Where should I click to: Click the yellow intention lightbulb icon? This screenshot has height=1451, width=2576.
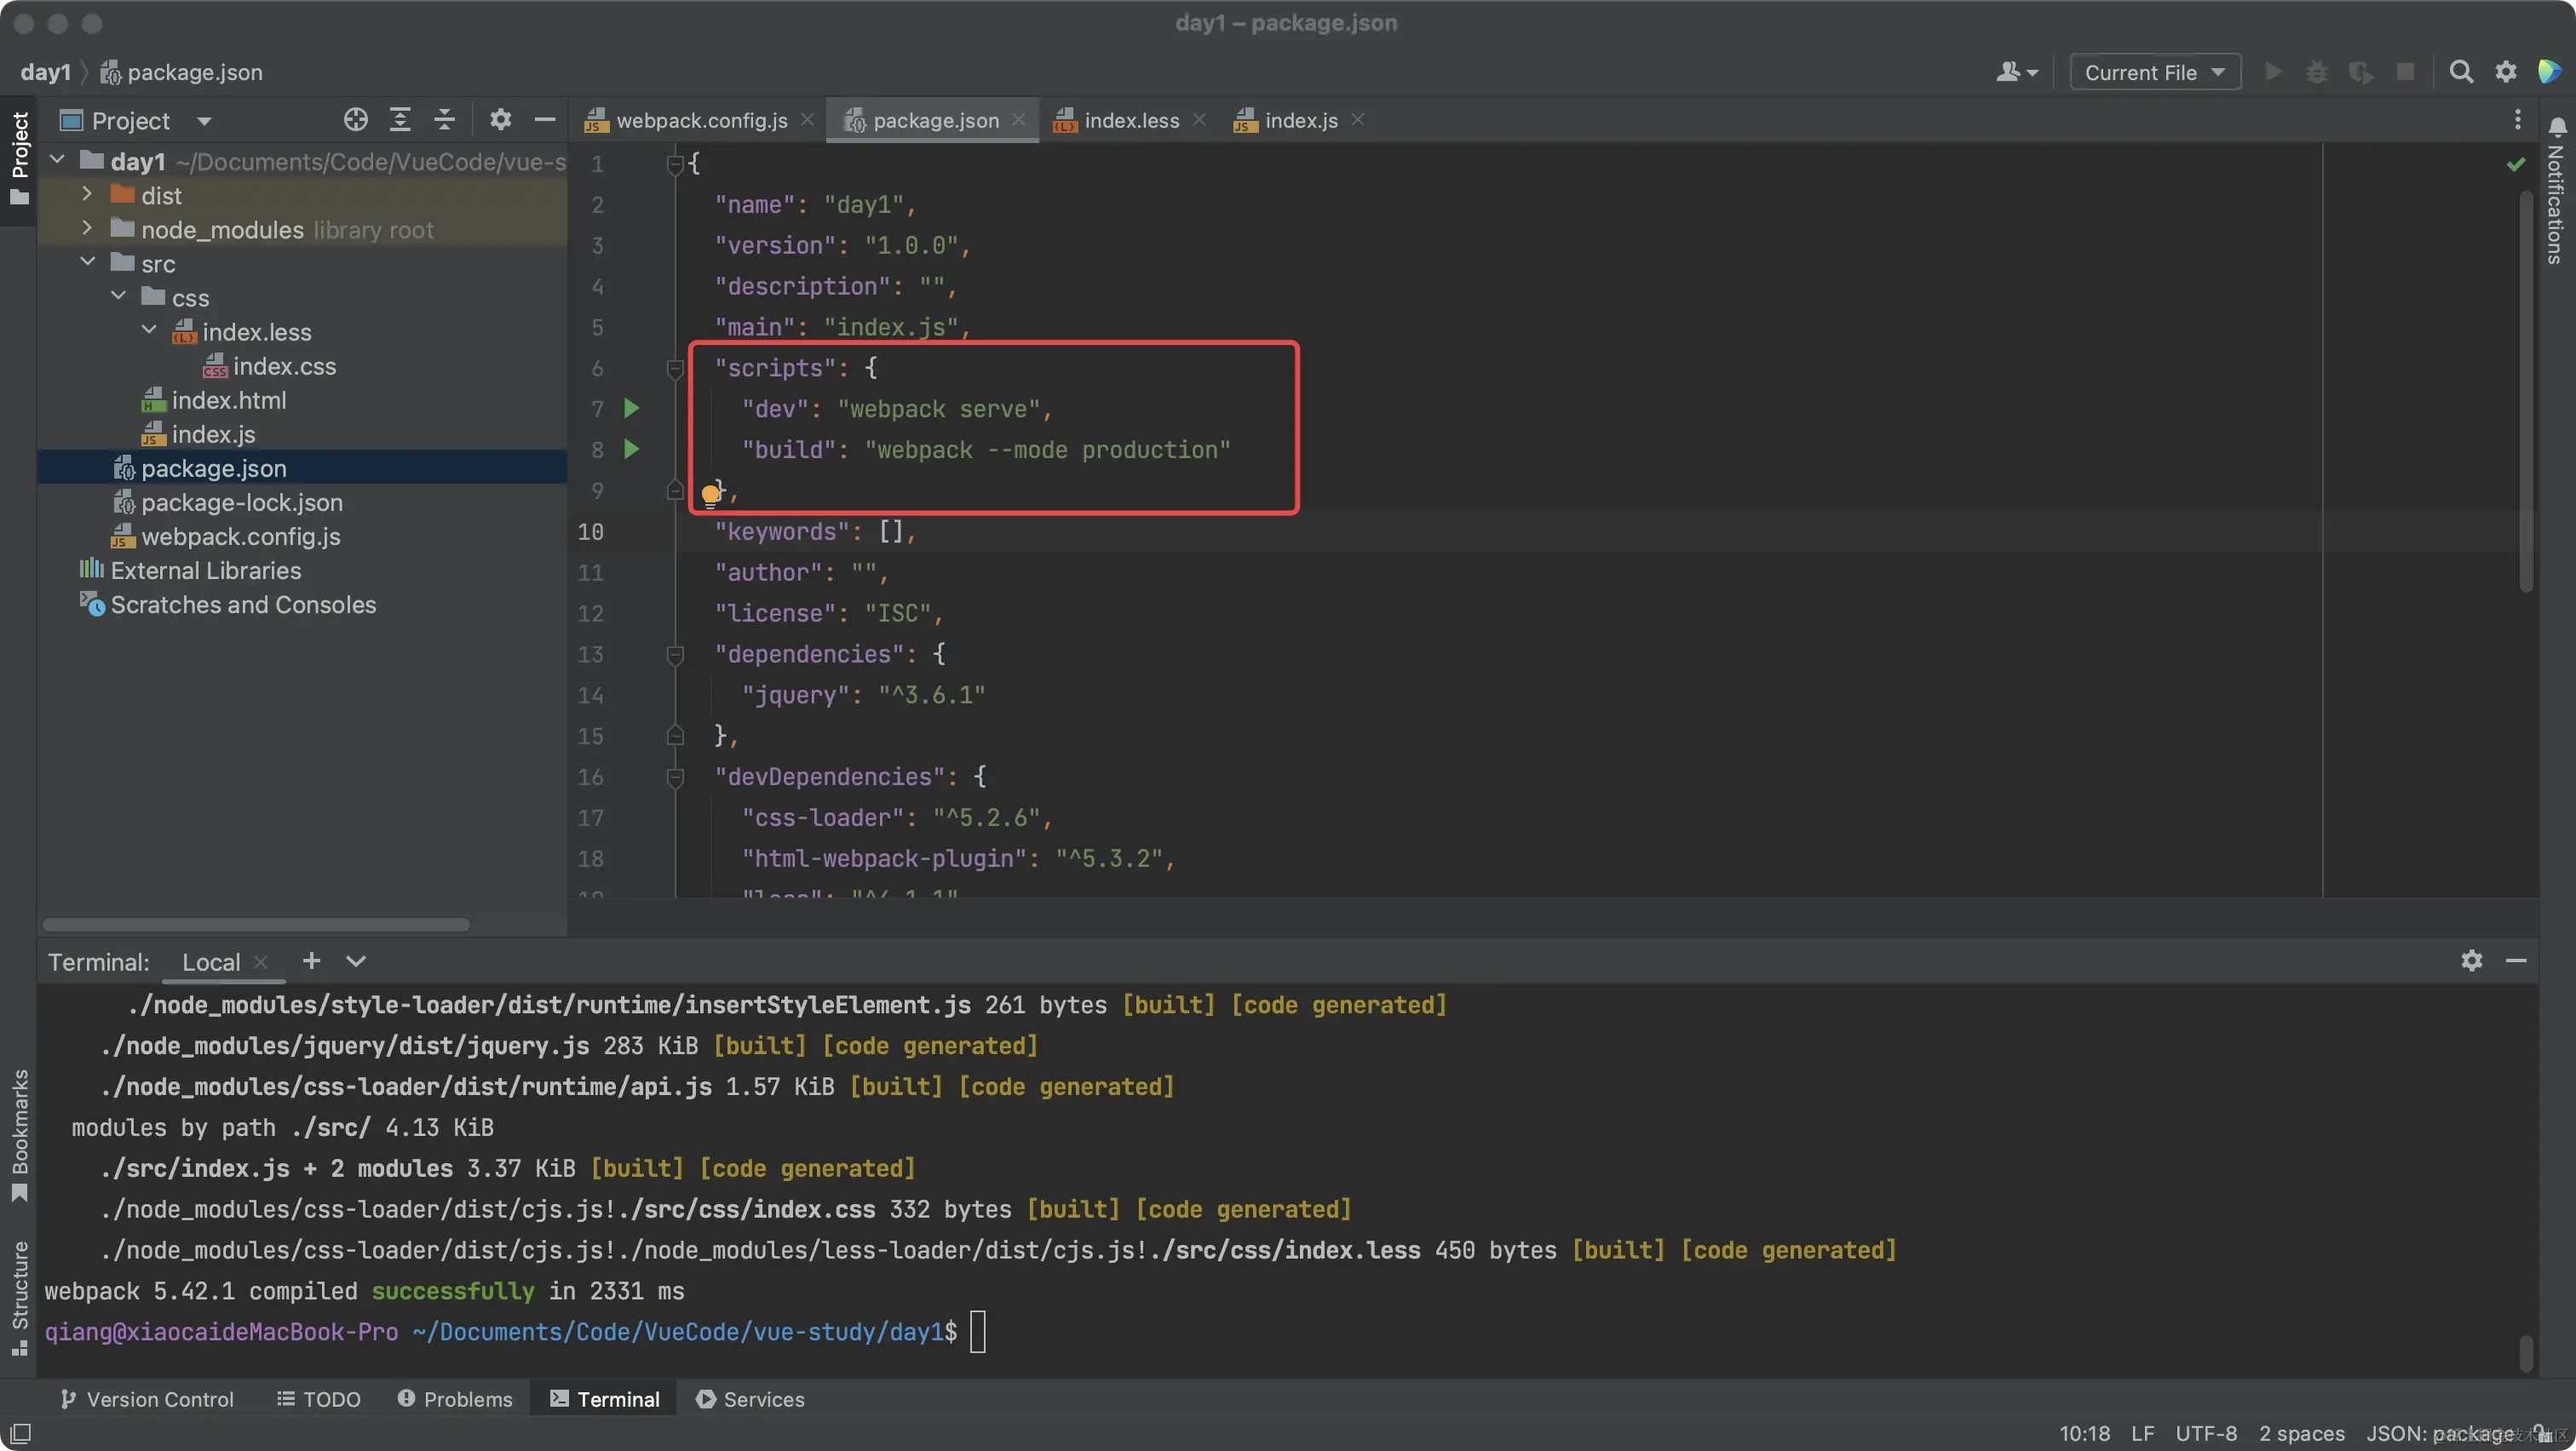[x=710, y=494]
